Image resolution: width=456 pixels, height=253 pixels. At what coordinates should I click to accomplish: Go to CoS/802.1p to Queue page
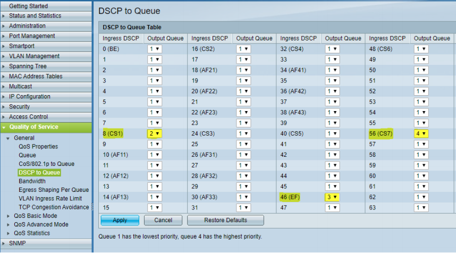(x=46, y=164)
